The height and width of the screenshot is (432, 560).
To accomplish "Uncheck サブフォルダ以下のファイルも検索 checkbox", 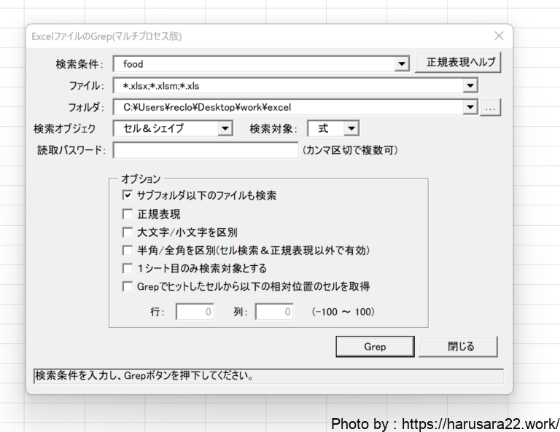I will (x=128, y=196).
